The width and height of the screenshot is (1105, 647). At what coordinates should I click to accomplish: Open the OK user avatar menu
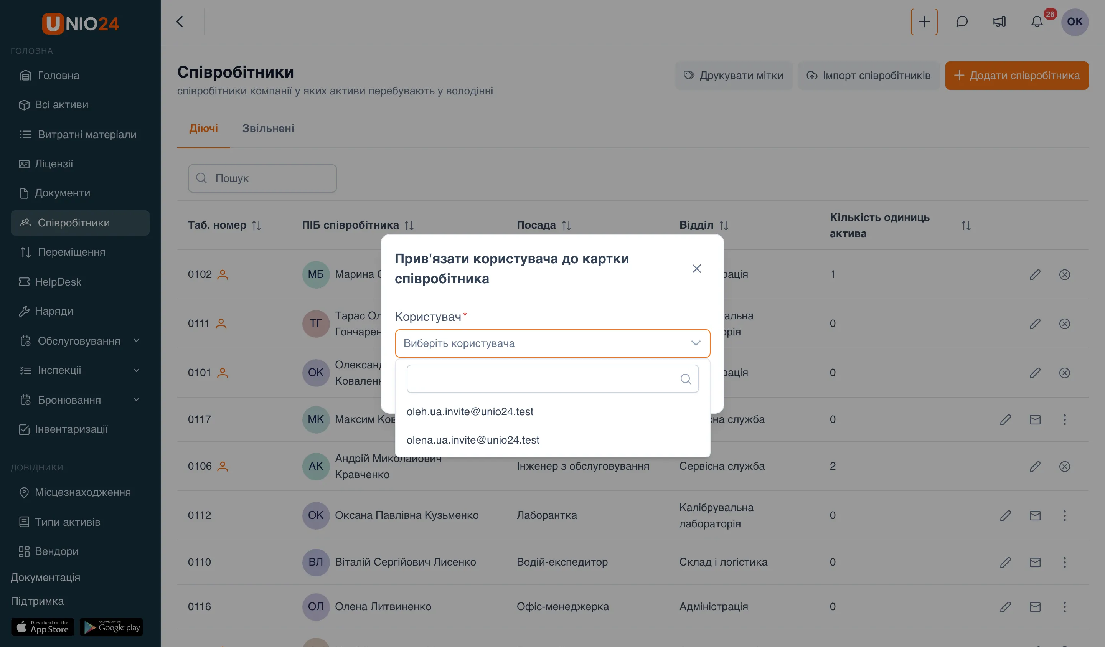(1075, 22)
